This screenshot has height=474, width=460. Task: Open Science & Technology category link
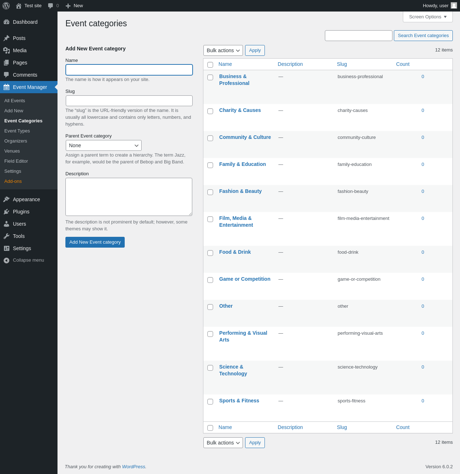point(233,370)
